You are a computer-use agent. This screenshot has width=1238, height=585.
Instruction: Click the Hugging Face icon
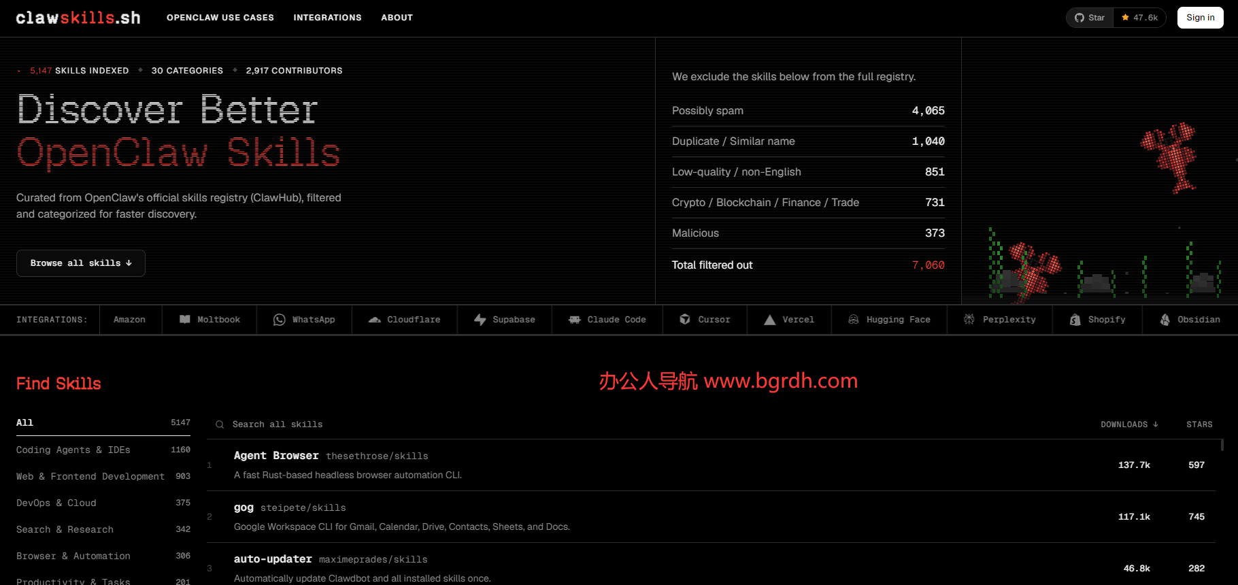[854, 320]
